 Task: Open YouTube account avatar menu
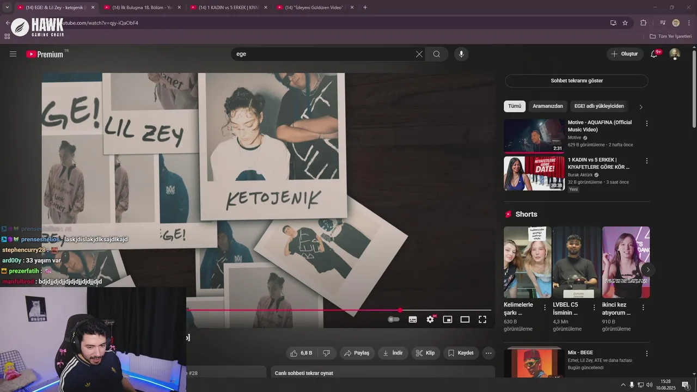click(x=675, y=54)
